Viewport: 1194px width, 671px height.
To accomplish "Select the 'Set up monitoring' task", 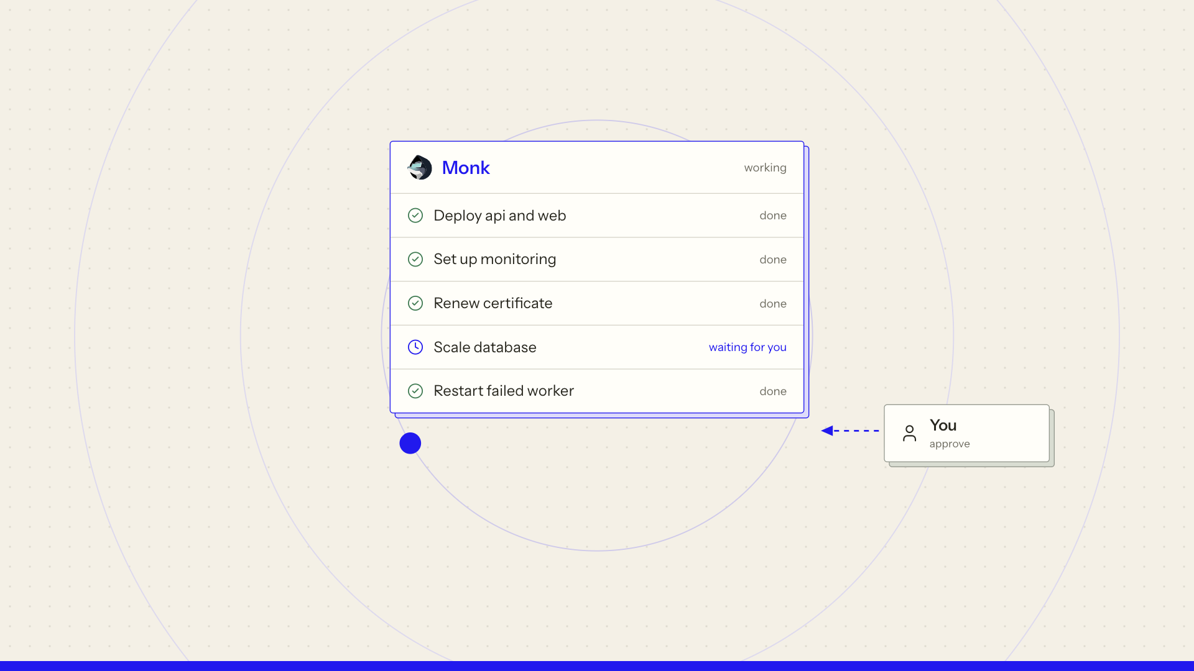I will coord(597,259).
